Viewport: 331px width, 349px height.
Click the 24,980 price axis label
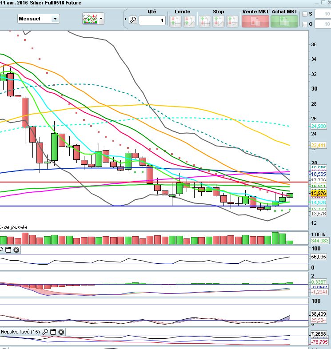coord(319,126)
